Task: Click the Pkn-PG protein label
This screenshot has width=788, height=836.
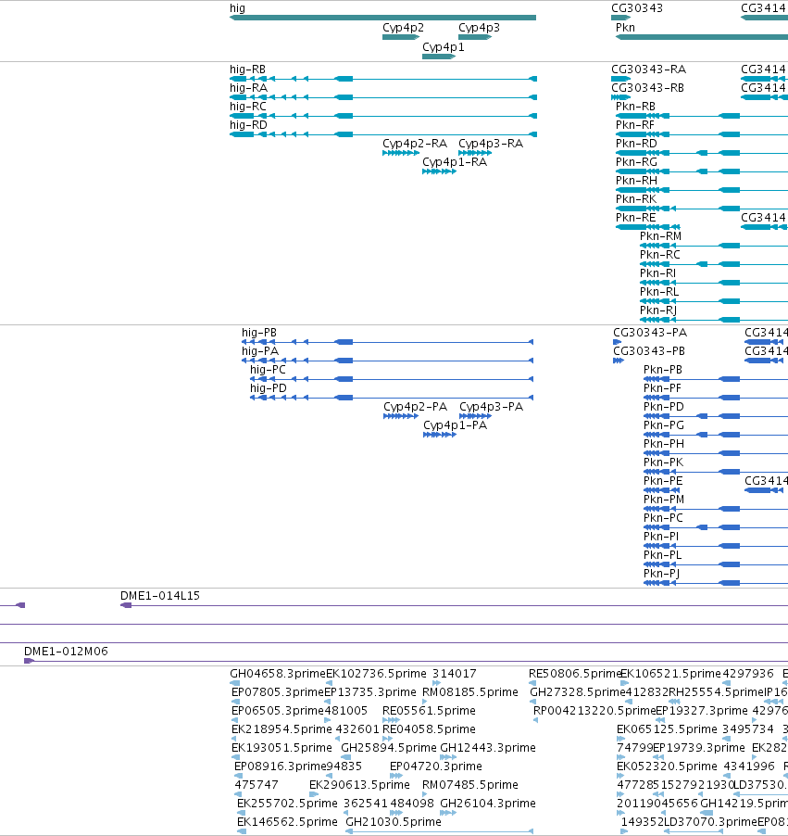Action: (663, 425)
